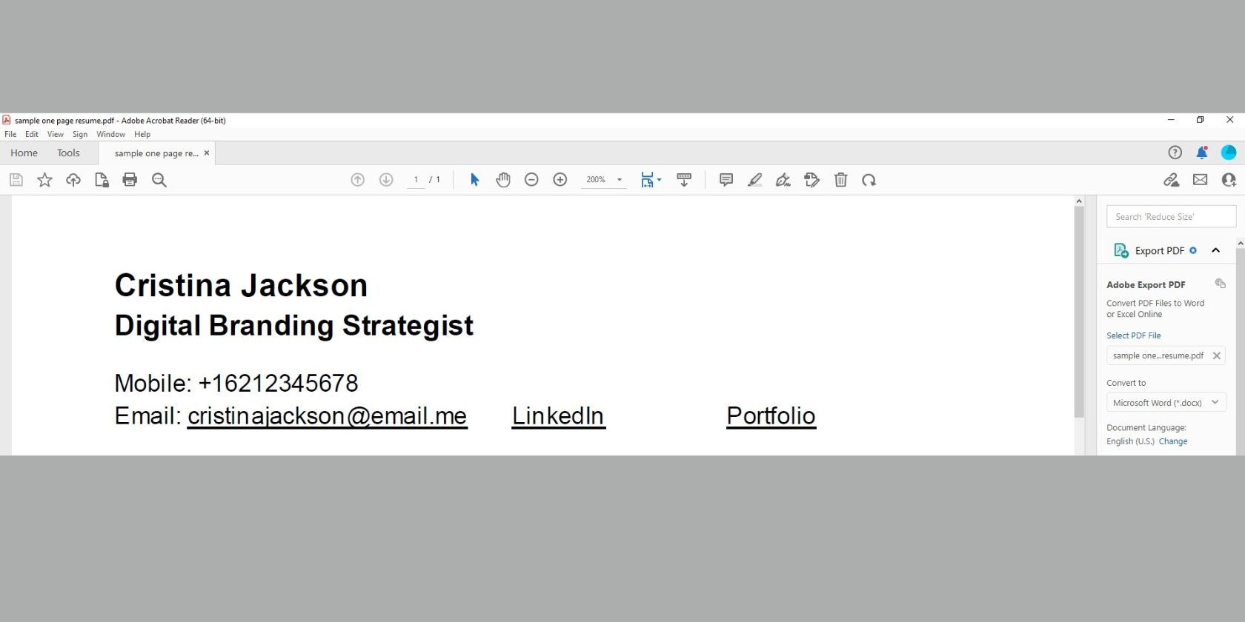
Task: Focus the Search 'Reduce Size' field
Action: (1171, 217)
